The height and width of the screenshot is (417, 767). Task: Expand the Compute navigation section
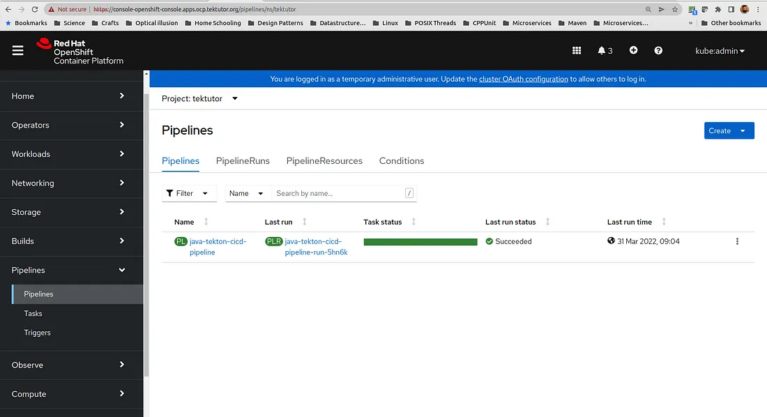[71, 394]
